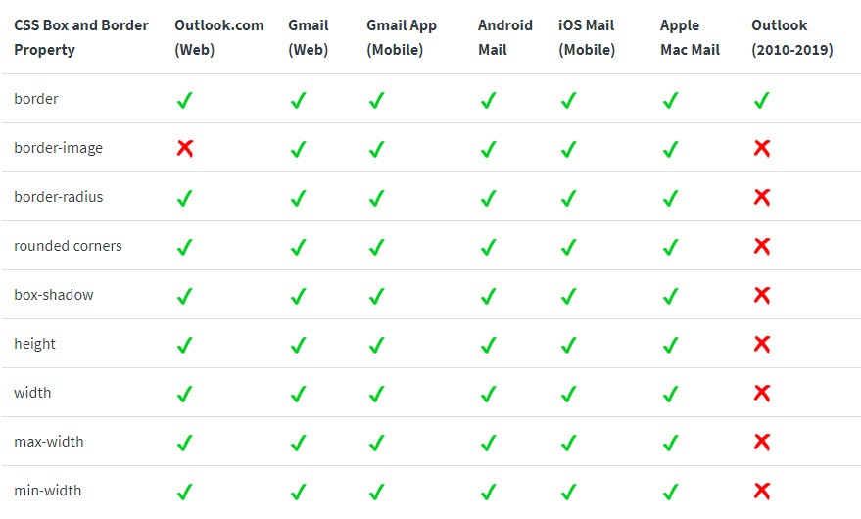Click the Outlook (2010-2019) column header

(791, 37)
